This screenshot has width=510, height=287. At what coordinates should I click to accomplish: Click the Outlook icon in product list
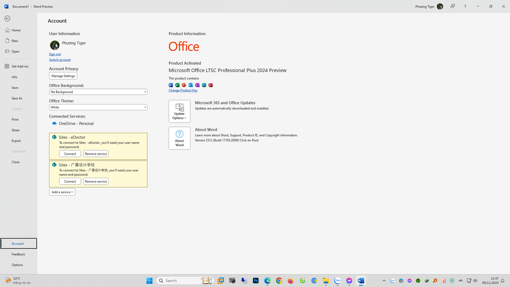point(190,85)
